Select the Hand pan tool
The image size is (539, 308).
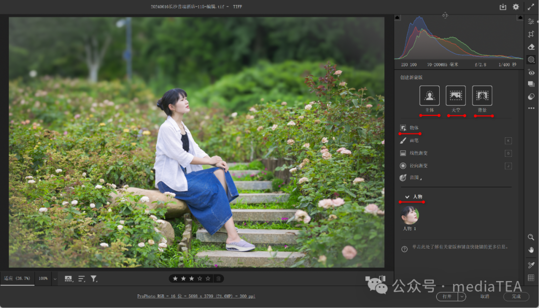531,250
